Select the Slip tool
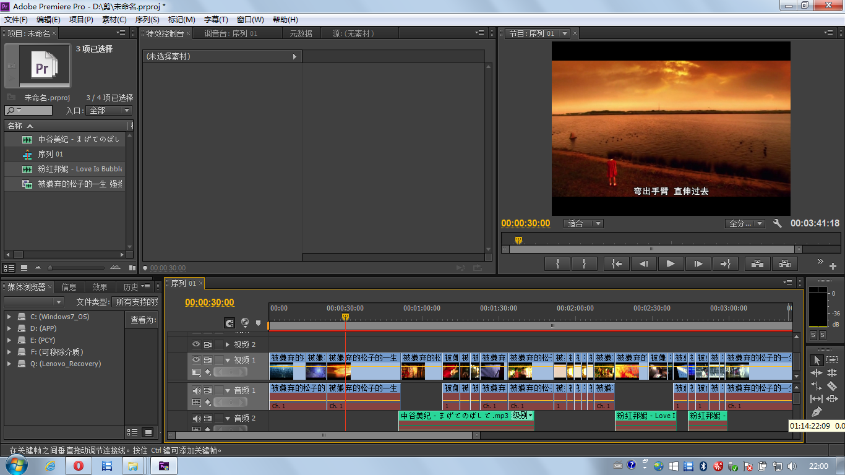The height and width of the screenshot is (475, 845). coord(816,399)
